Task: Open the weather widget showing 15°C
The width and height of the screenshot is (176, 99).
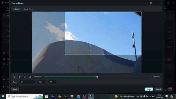Action: [x=124, y=96]
